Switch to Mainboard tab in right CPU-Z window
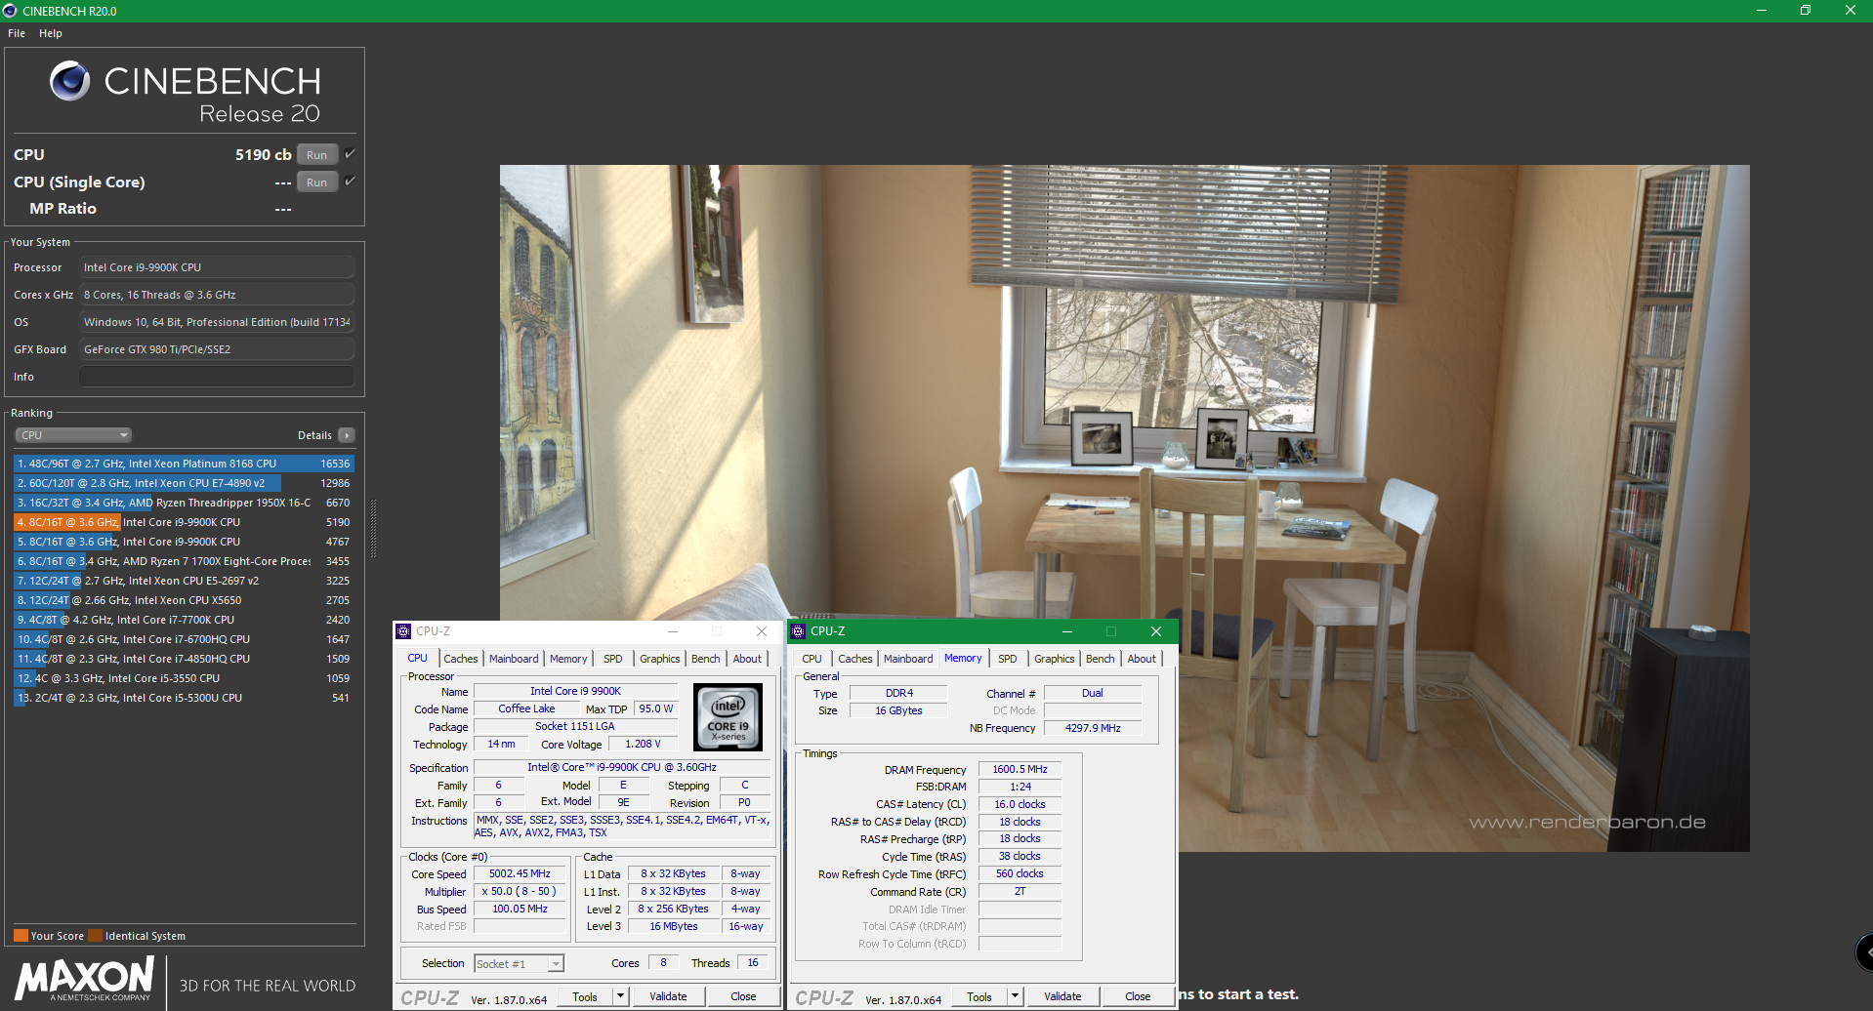This screenshot has height=1011, width=1873. point(908,659)
